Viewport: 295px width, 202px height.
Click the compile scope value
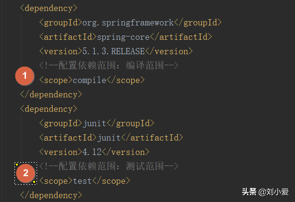pyautogui.click(x=90, y=80)
